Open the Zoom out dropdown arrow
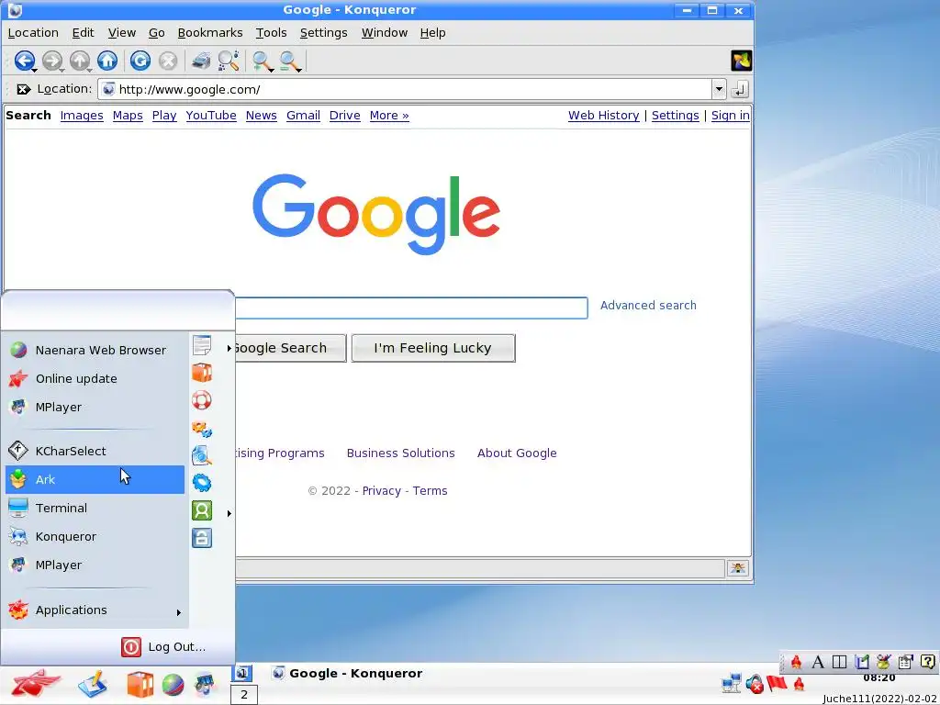The image size is (940, 705). coord(299,70)
